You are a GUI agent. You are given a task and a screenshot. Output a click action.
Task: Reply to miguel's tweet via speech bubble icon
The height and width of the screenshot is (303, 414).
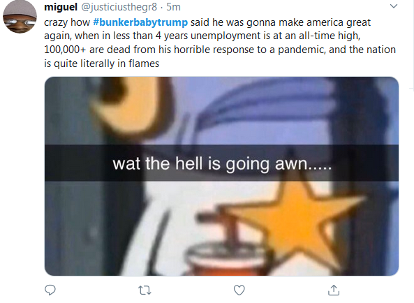point(50,290)
